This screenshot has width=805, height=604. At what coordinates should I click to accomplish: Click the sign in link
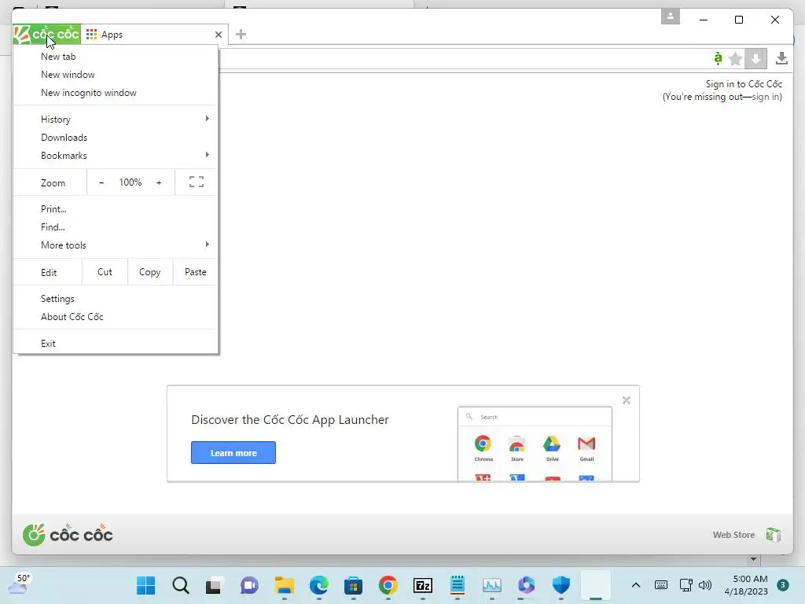[766, 97]
